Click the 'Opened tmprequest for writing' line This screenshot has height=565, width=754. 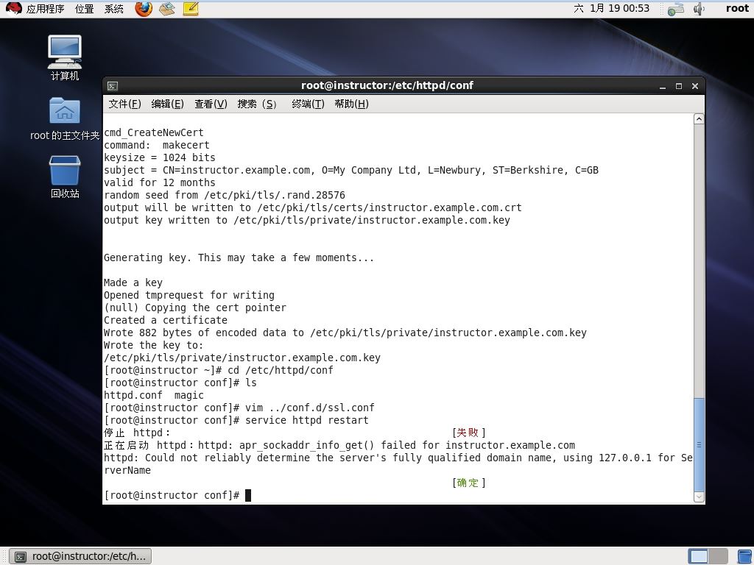point(189,295)
